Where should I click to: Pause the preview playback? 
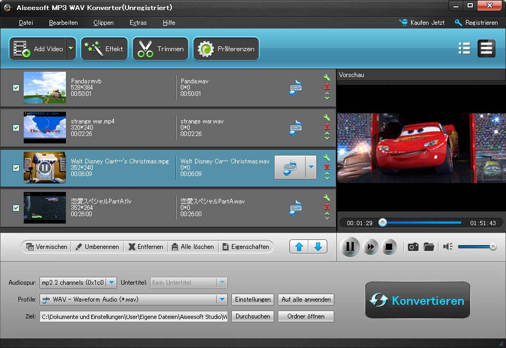pyautogui.click(x=350, y=247)
